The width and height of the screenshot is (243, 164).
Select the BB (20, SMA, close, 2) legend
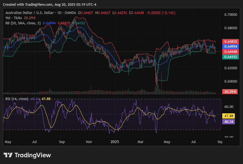(23, 23)
